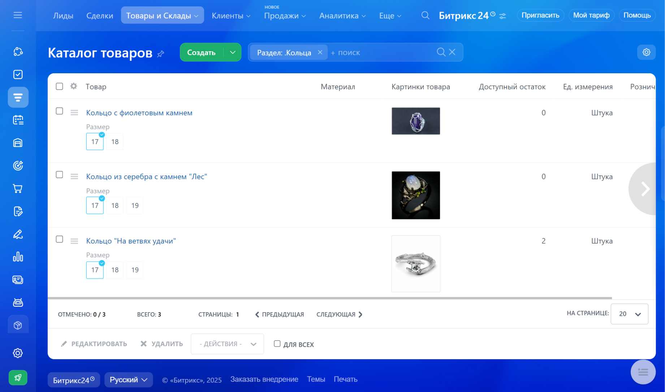Enable the ДЛЯ ВСЕХ checkbox
This screenshot has height=392, width=665.
click(277, 344)
